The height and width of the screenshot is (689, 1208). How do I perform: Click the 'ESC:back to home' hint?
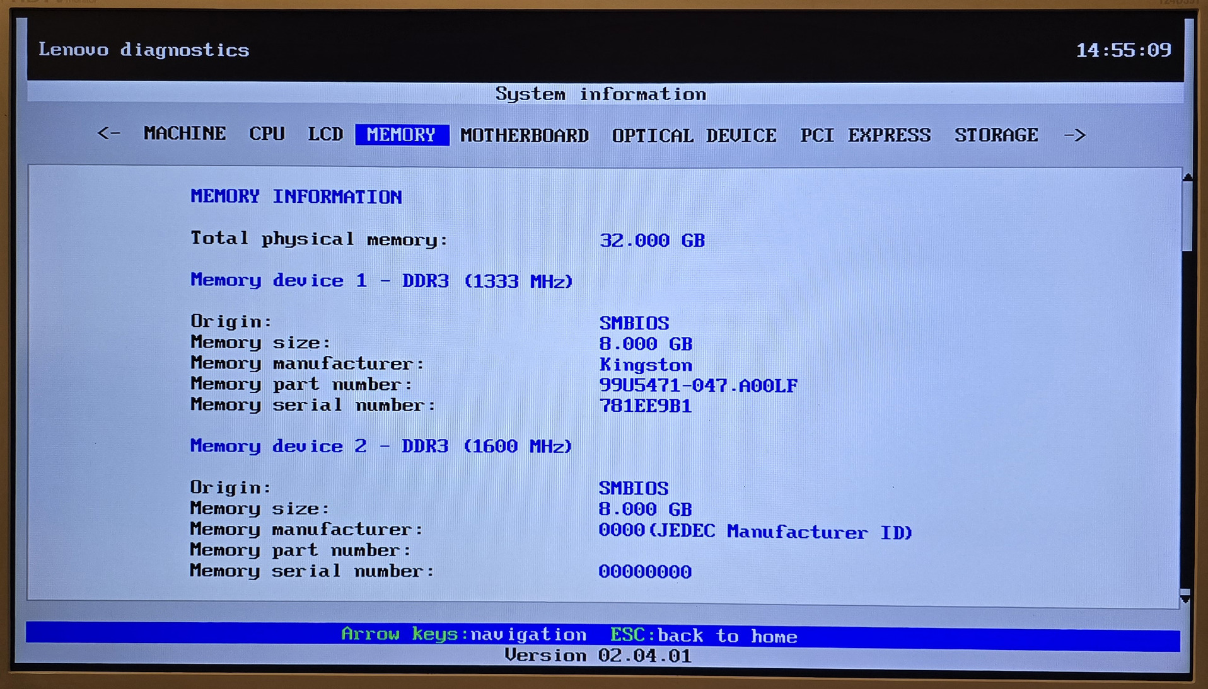pyautogui.click(x=704, y=635)
